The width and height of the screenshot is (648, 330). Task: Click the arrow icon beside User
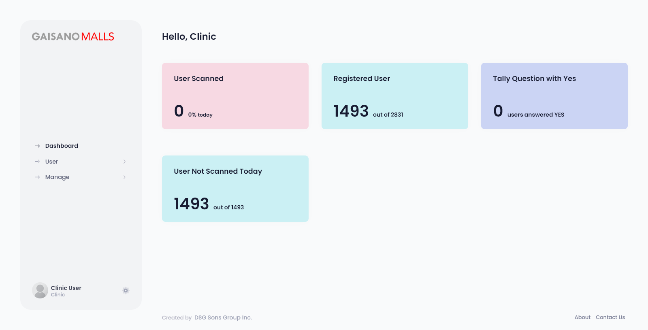point(37,162)
